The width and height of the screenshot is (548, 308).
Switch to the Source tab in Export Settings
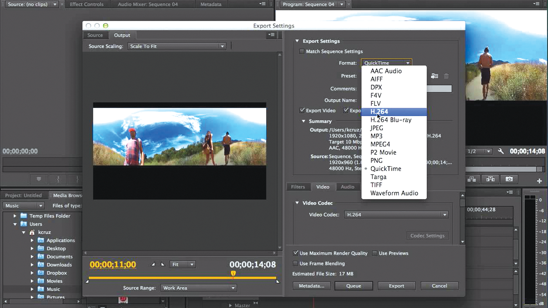click(95, 35)
